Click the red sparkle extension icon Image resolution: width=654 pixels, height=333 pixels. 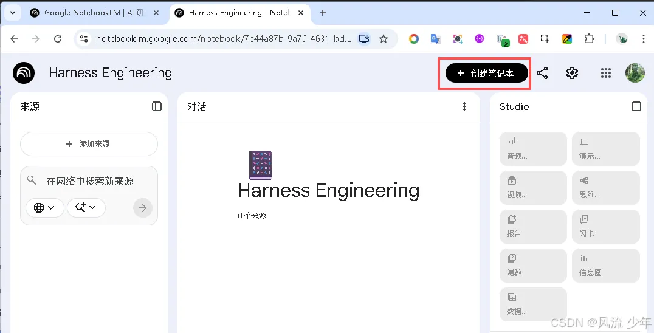pos(523,39)
